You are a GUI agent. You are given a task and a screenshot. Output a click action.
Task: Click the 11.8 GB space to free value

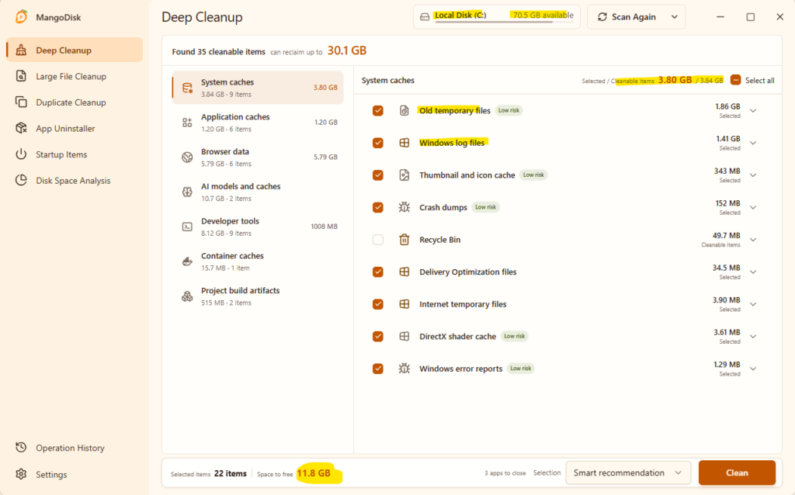(314, 473)
